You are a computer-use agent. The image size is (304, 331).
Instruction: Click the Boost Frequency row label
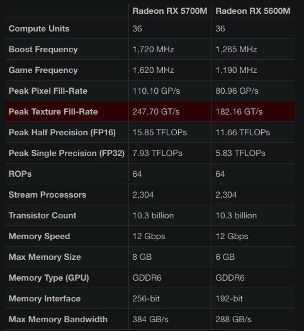point(43,49)
